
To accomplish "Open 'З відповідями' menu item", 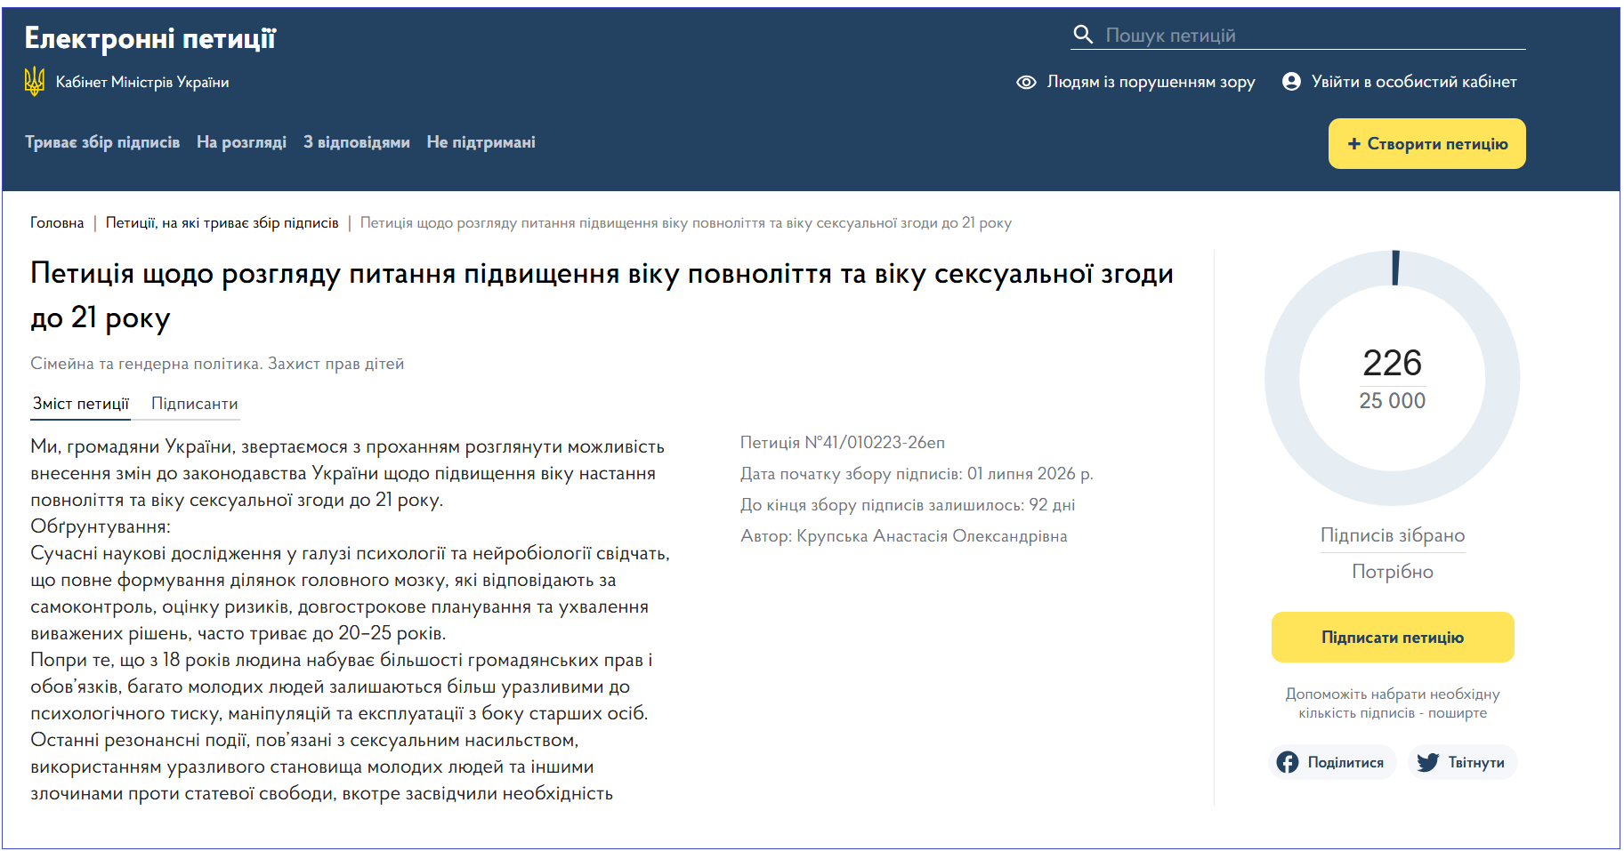I will (x=356, y=142).
